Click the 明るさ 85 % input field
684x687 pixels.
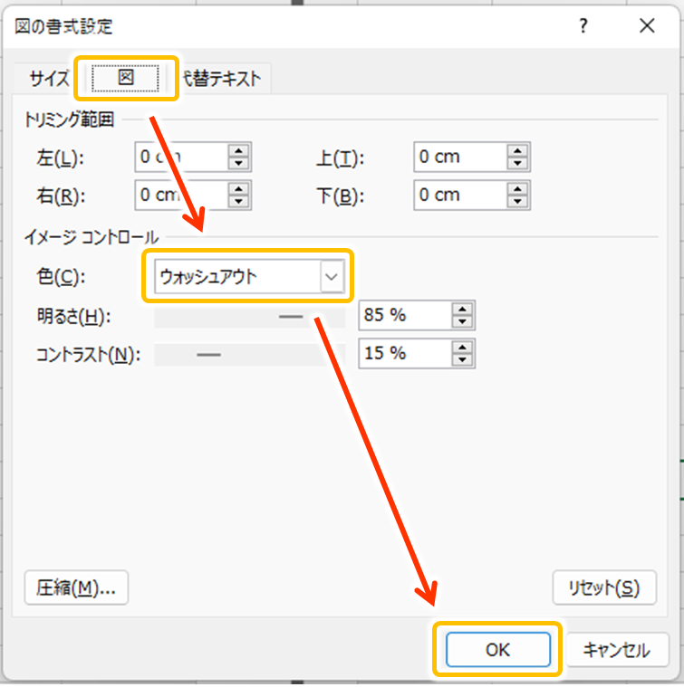(403, 316)
